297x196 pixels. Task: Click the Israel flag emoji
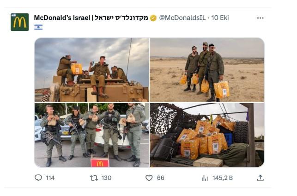pos(38,27)
